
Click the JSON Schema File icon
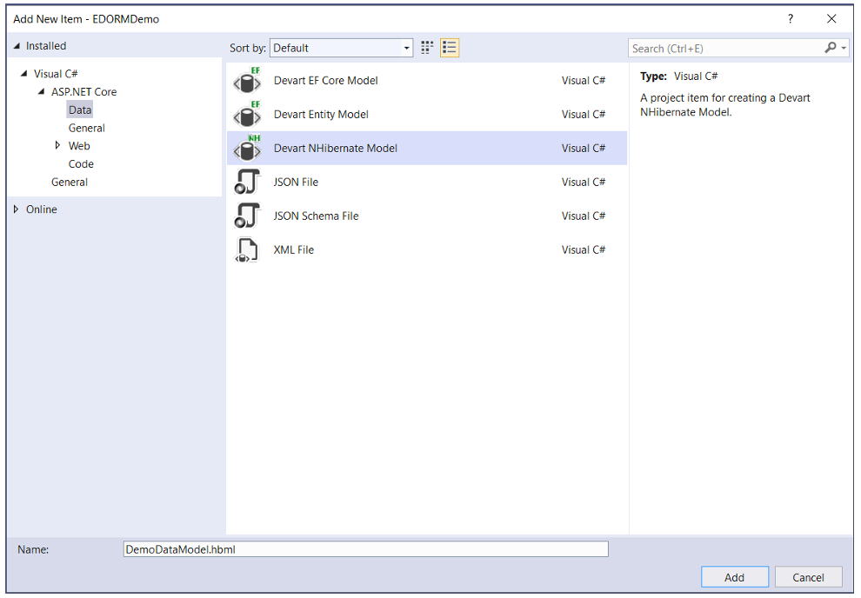(247, 216)
